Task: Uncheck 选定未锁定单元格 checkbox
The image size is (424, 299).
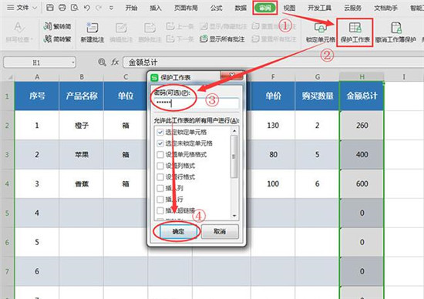Action: point(160,143)
